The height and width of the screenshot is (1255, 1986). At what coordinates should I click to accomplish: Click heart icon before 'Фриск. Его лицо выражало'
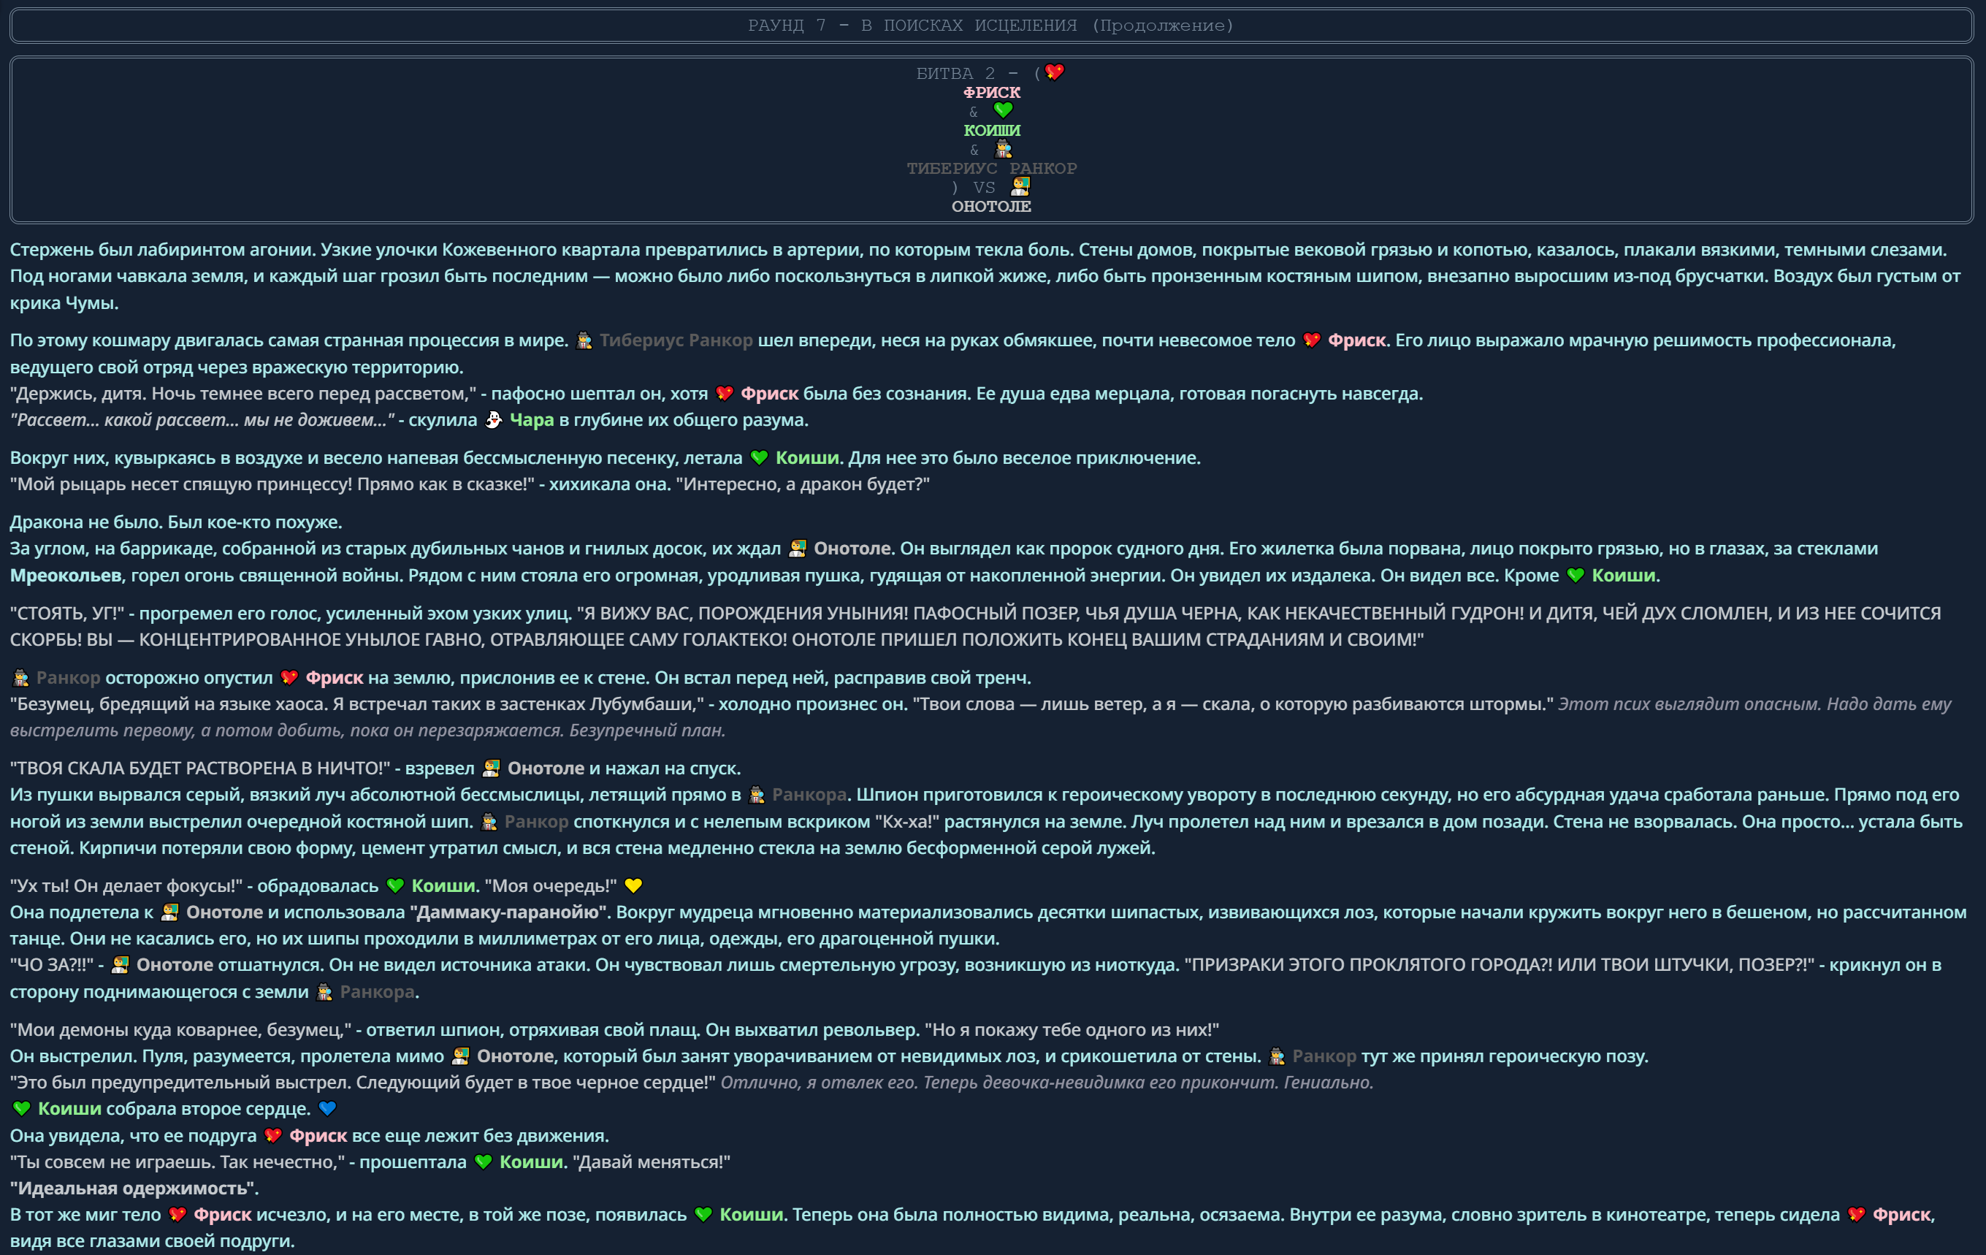[1311, 340]
